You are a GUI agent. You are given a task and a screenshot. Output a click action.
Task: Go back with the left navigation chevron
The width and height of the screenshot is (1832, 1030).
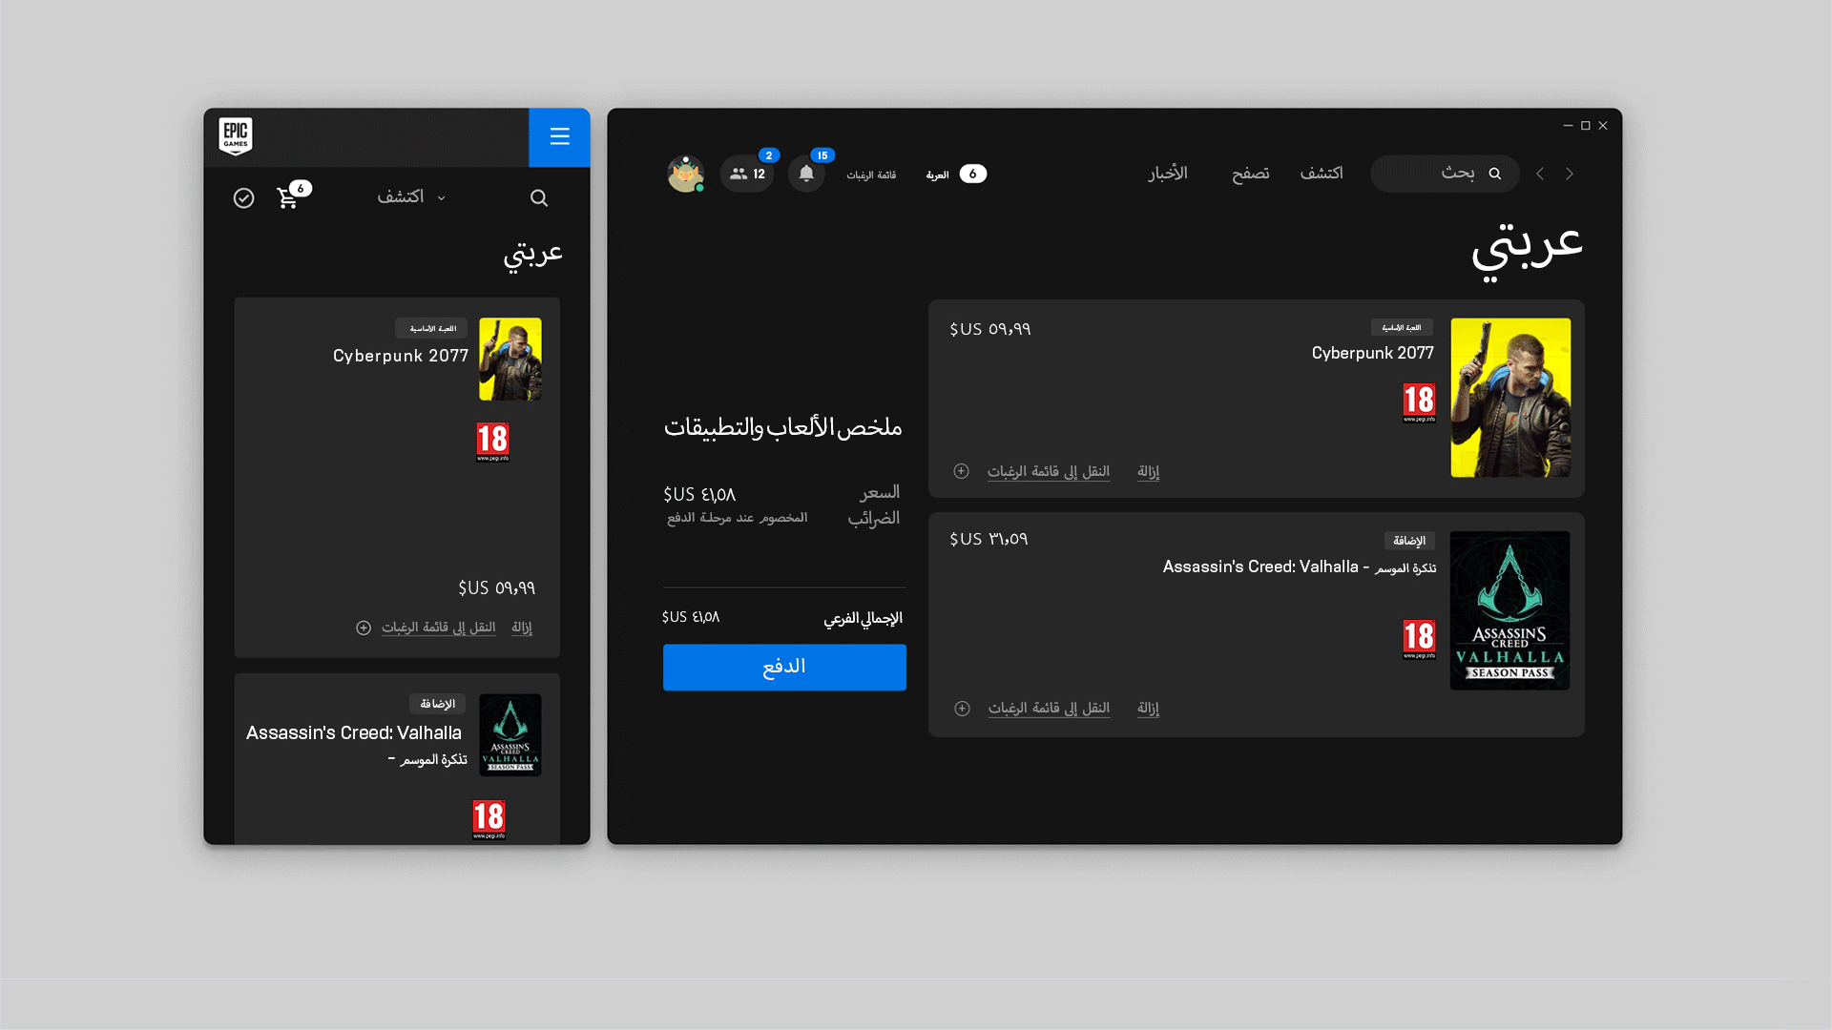pyautogui.click(x=1539, y=174)
